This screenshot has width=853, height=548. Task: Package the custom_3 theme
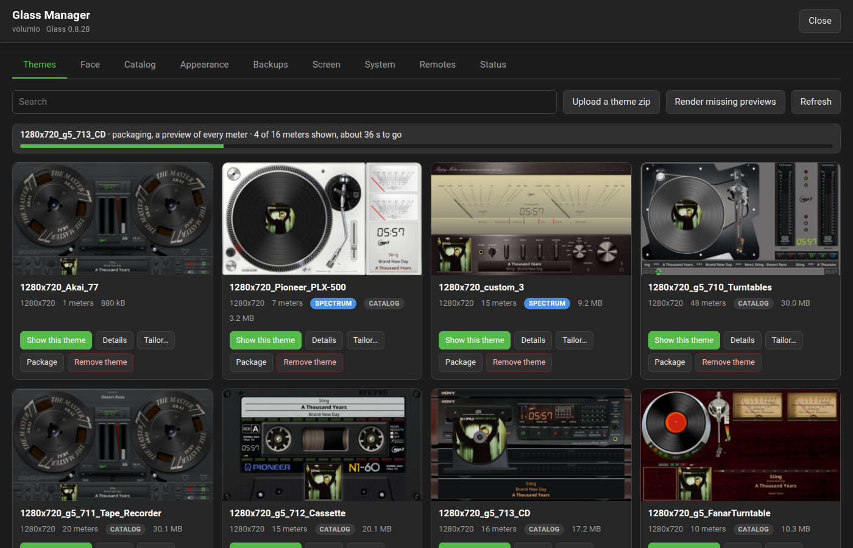point(461,362)
